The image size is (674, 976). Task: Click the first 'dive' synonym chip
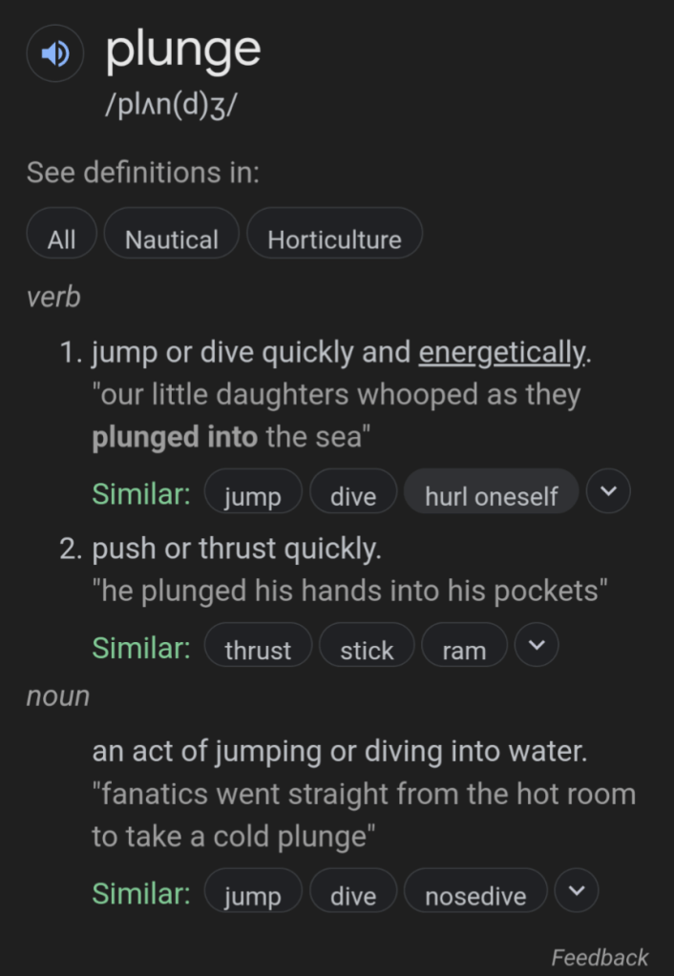pos(353,496)
